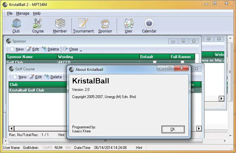Open the Calendar toolbar icon
Viewport: 236px width, 153px height.
click(149, 26)
